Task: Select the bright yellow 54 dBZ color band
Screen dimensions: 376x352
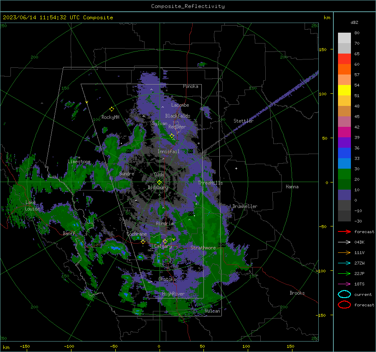Action: (344, 90)
